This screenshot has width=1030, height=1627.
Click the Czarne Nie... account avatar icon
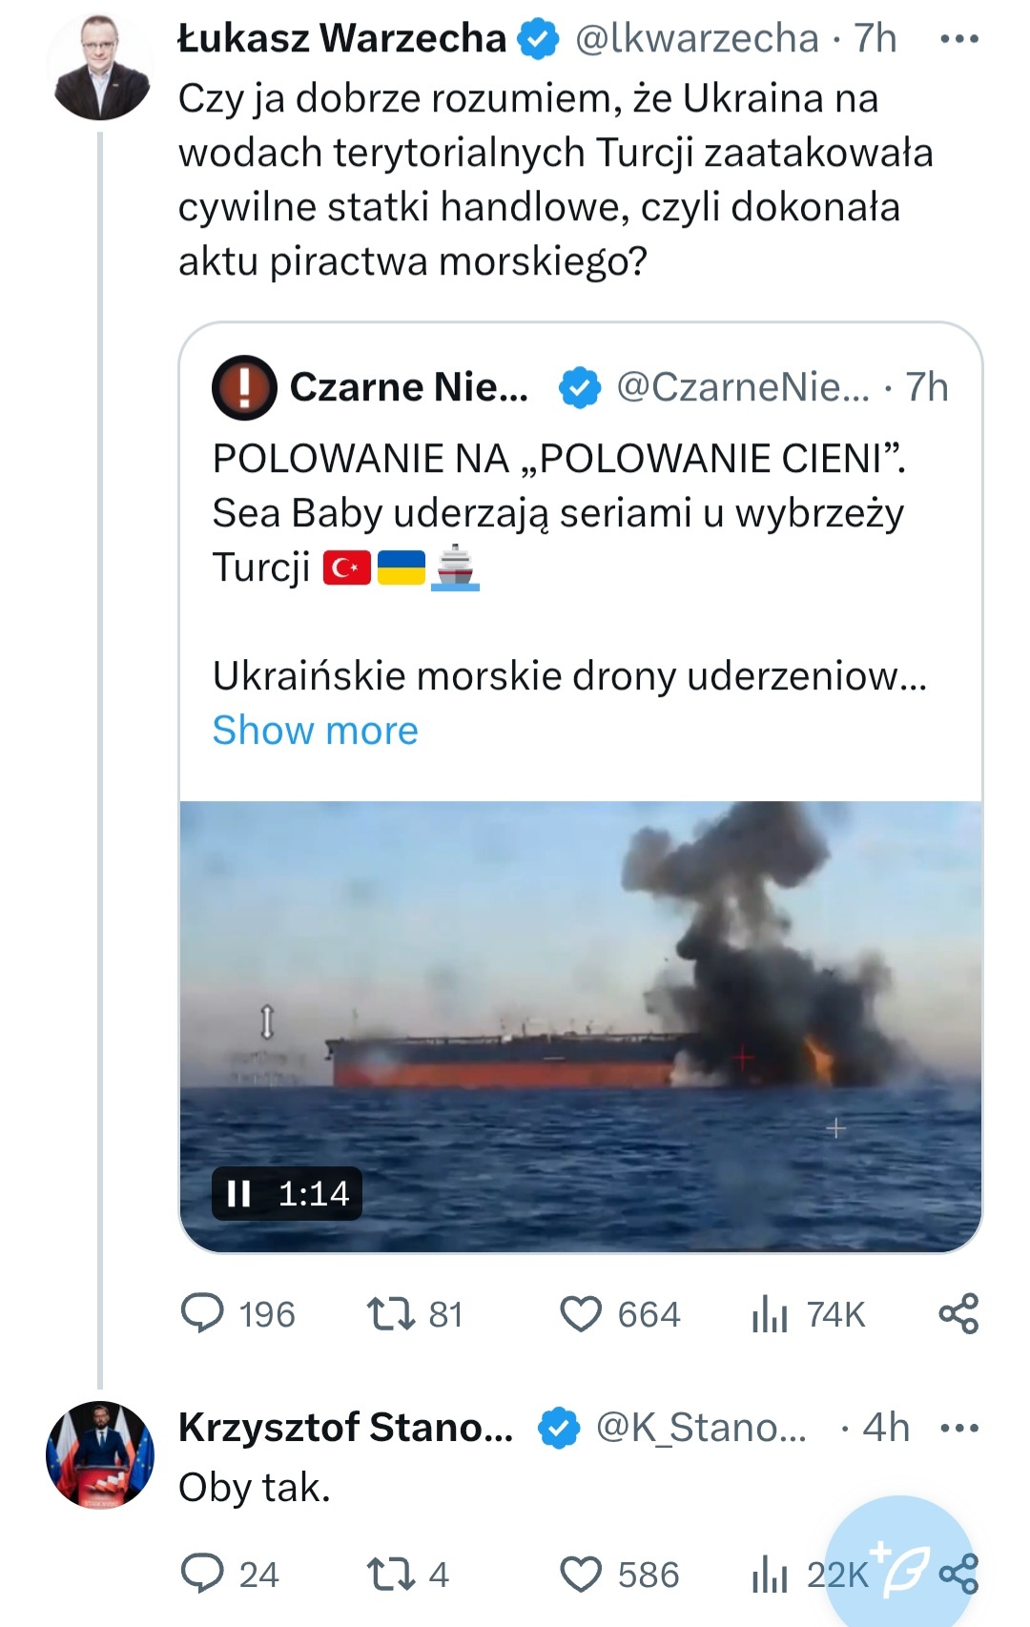pos(244,387)
